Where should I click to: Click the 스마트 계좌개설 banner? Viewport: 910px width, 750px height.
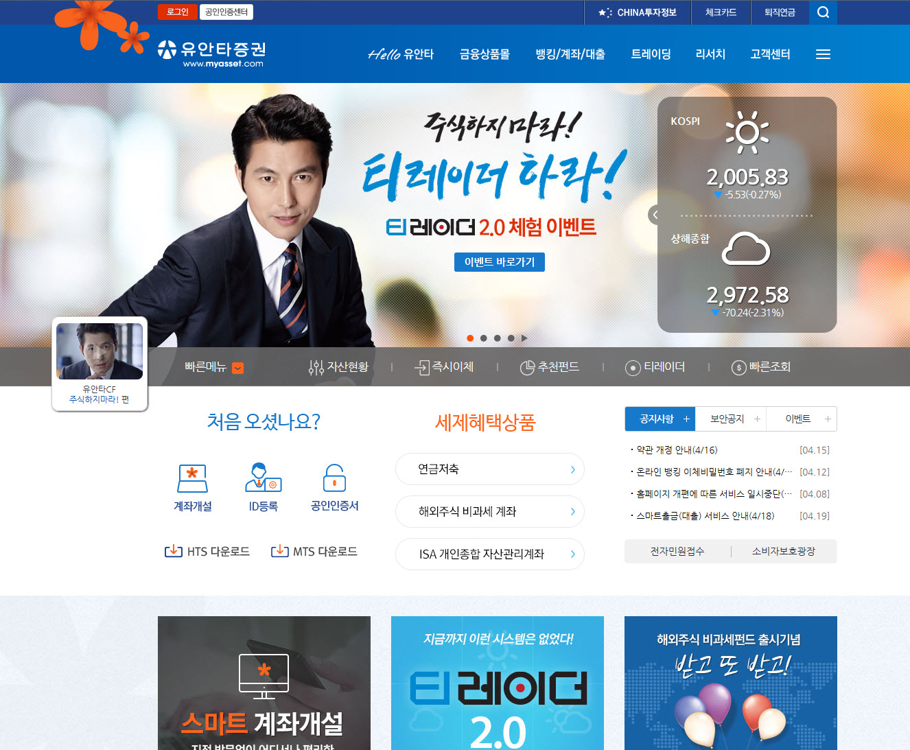click(264, 683)
